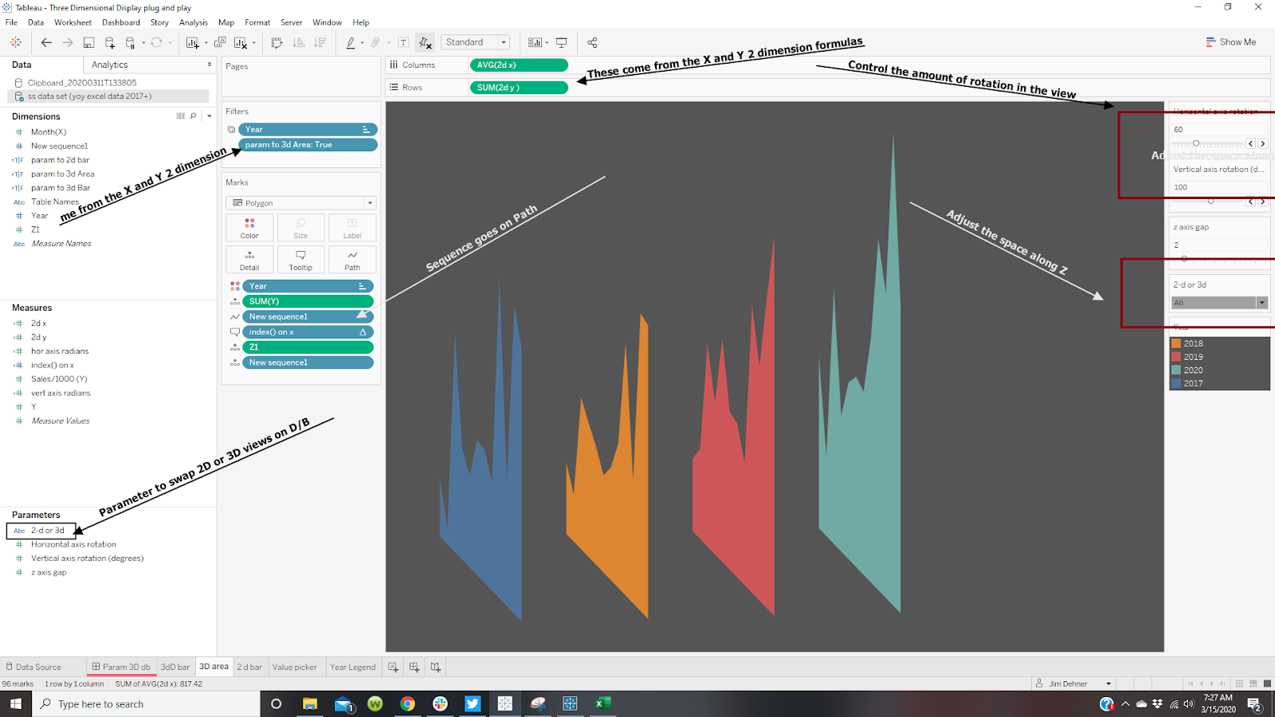The height and width of the screenshot is (717, 1275).
Task: Click the AVG(2d x) pill on Columns
Action: [x=519, y=65]
